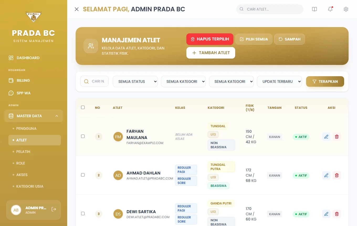Click the AB admin avatar
Image resolution: width=357 pixels, height=226 pixels.
[16, 210]
